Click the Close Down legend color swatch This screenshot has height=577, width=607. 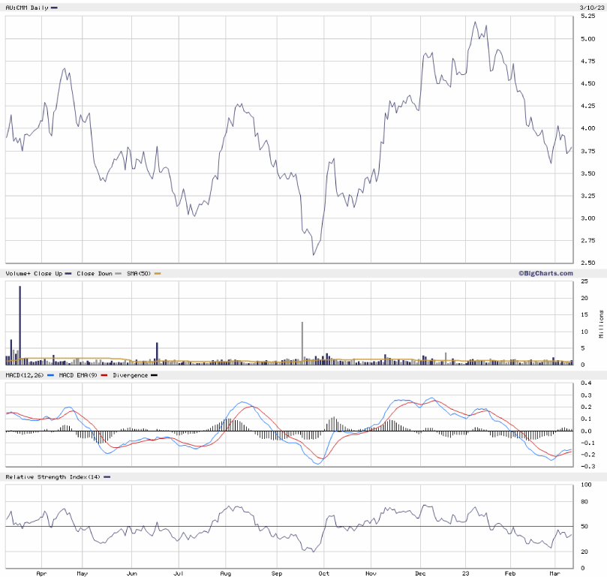[x=118, y=274]
